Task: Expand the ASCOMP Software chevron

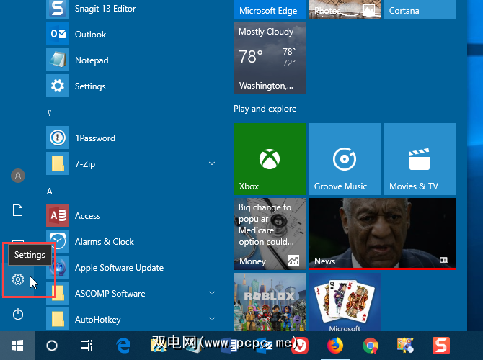Action: click(x=212, y=293)
